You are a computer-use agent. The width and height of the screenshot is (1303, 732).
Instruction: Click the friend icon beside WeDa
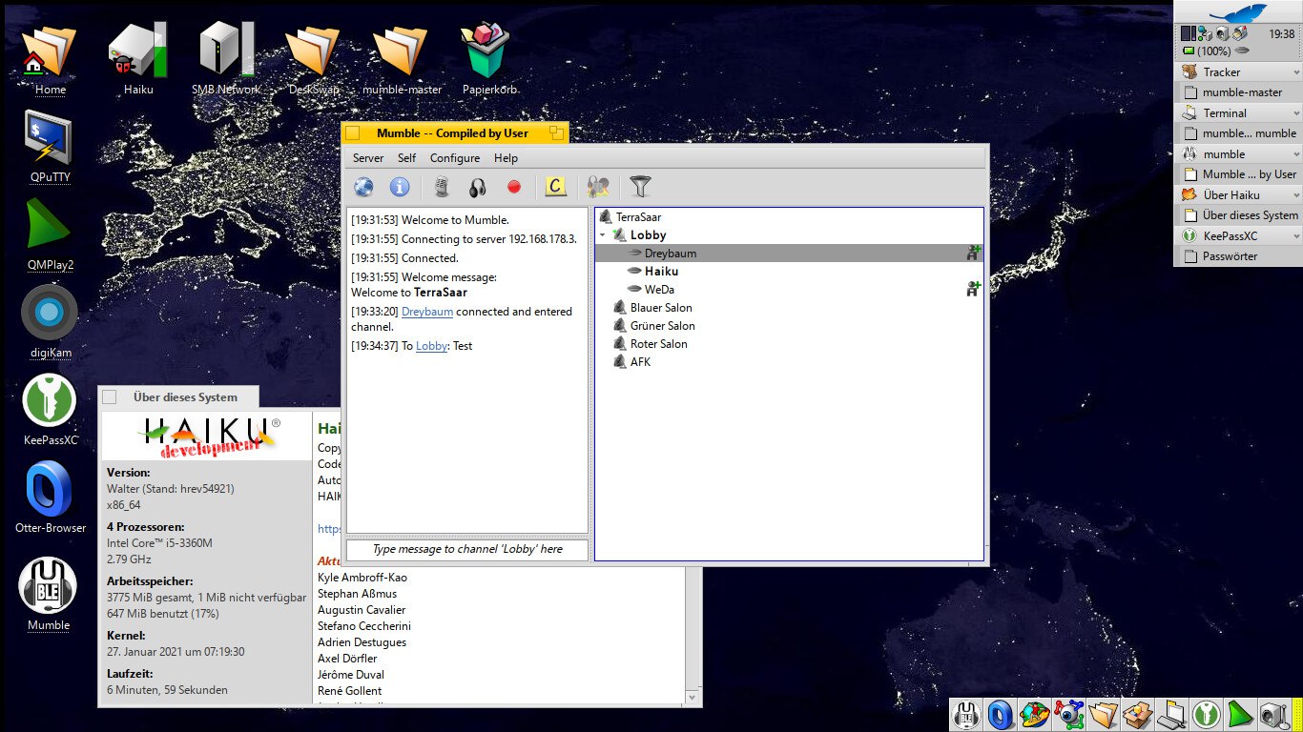point(973,289)
